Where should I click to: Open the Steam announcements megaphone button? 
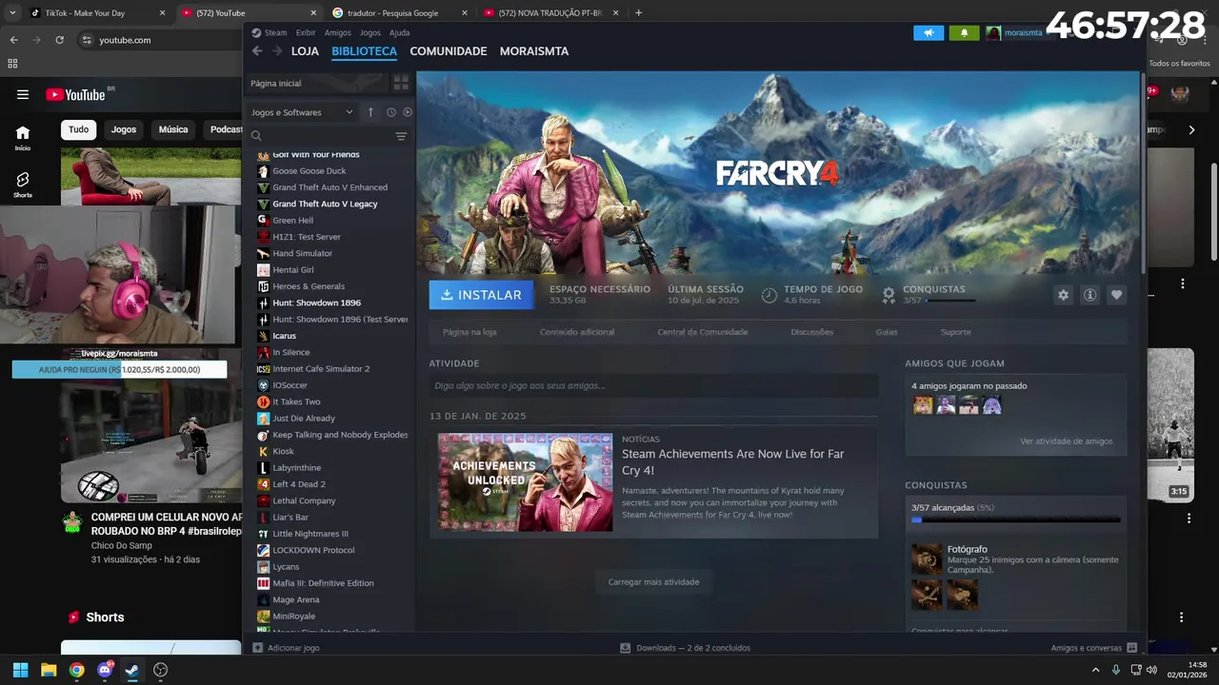[x=929, y=32]
